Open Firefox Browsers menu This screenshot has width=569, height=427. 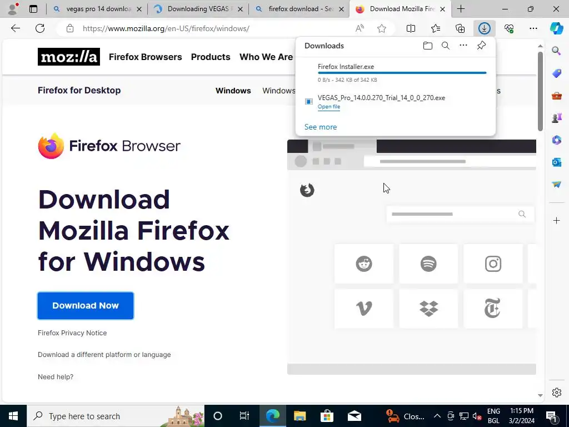[145, 57]
